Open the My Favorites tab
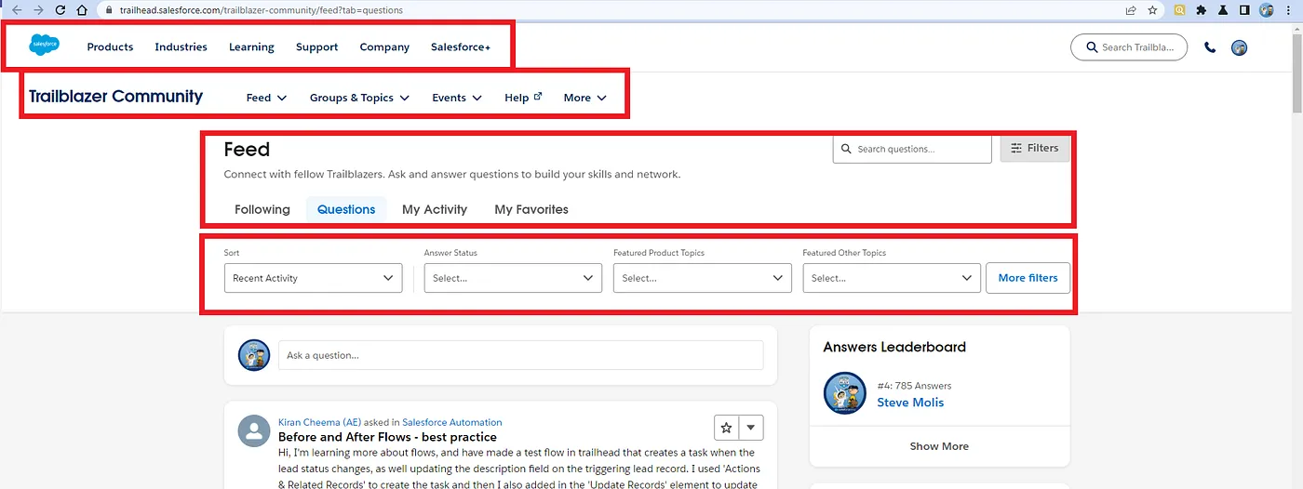1303x489 pixels. [531, 209]
